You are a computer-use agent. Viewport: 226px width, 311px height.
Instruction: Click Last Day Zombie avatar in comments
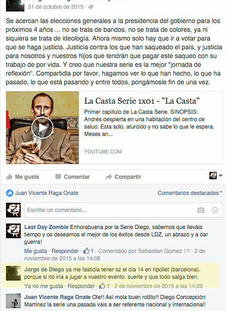(x=13, y=231)
